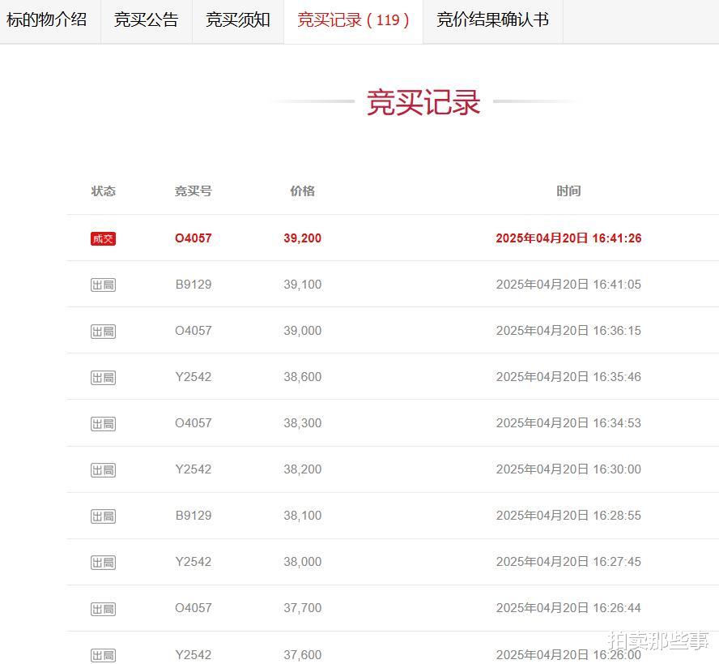This screenshot has height=664, width=719.
Task: Click the price 38,100
Action: (303, 515)
